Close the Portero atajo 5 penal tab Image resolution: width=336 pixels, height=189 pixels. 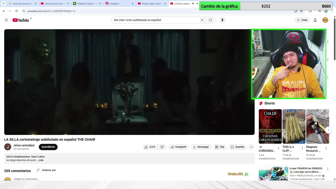point(165,4)
